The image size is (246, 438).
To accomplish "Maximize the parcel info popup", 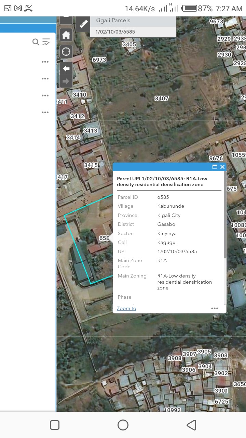I will click(x=215, y=167).
